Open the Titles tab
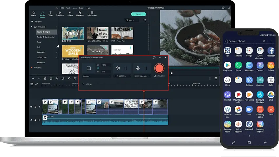The width and height of the screenshot is (279, 157). (50, 14)
